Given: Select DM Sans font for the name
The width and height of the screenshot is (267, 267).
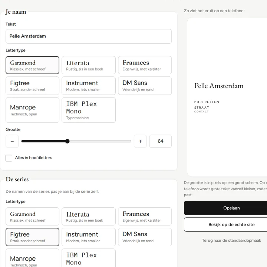Looking at the screenshot, I should tap(145, 86).
